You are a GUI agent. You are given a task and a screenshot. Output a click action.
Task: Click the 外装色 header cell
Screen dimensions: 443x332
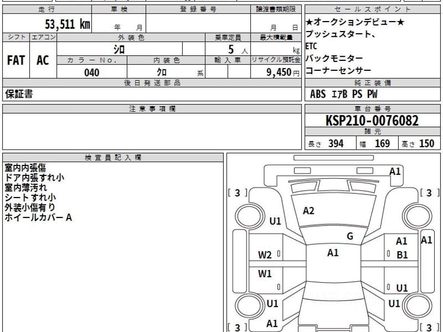[131, 37]
